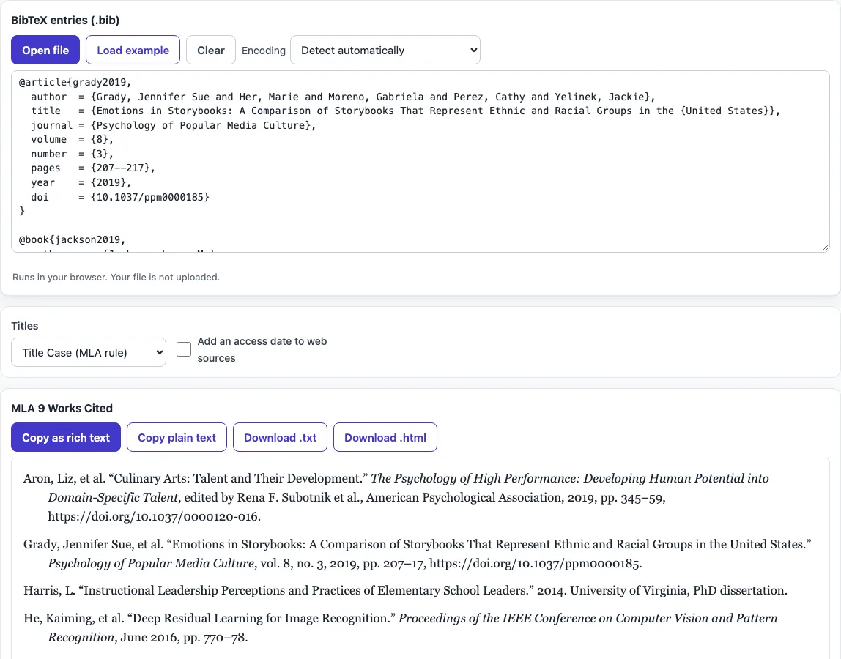Click the 'Add an access date' label text

(262, 349)
